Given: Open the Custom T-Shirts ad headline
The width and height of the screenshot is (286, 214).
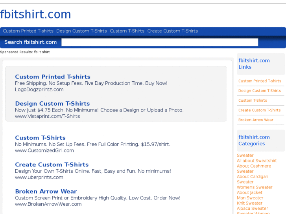Looking at the screenshot, I should pos(40,138).
